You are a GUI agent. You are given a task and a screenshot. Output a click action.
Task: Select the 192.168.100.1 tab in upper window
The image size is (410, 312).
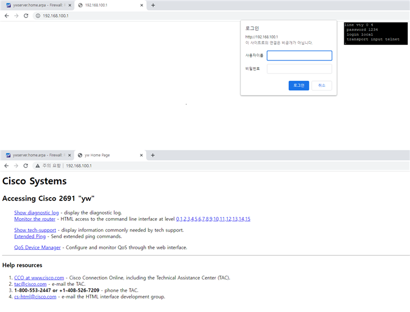pyautogui.click(x=110, y=5)
